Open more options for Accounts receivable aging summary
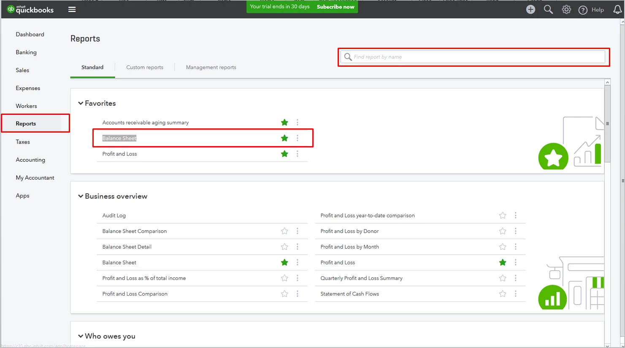The width and height of the screenshot is (625, 348). click(298, 122)
